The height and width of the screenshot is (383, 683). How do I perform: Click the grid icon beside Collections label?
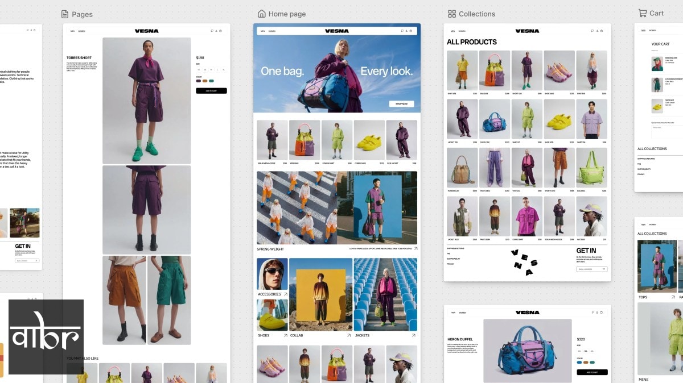point(452,14)
